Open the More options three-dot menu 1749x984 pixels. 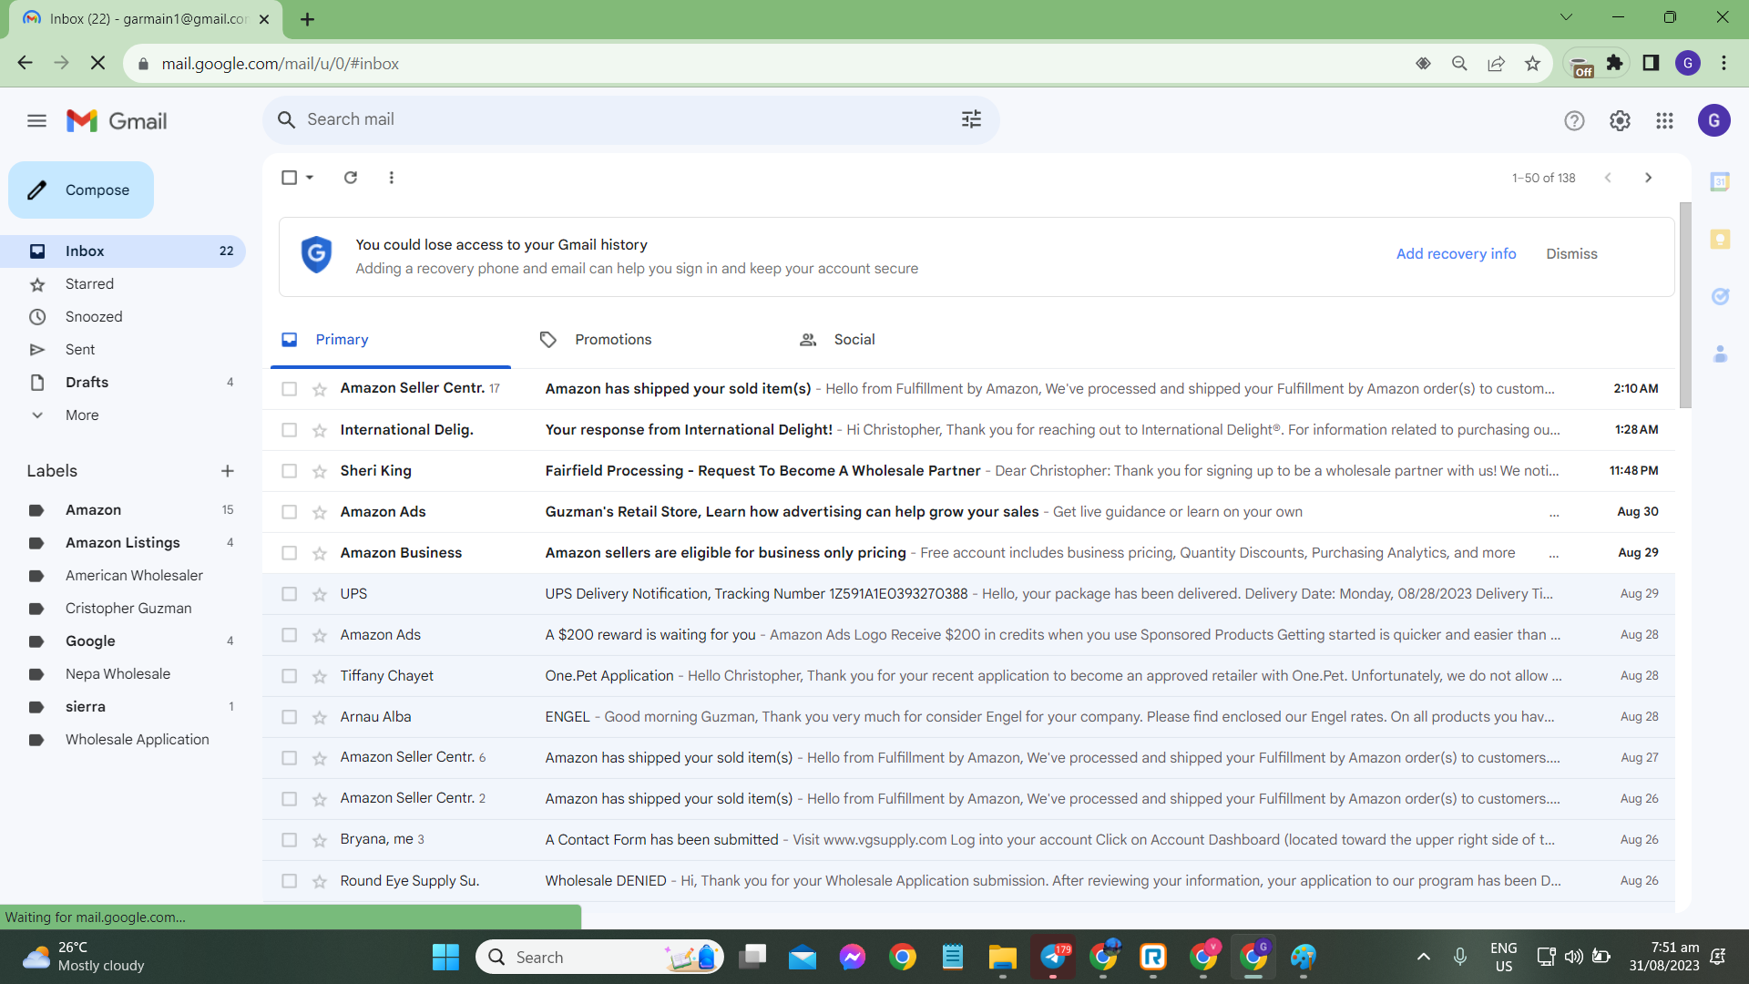(x=392, y=178)
